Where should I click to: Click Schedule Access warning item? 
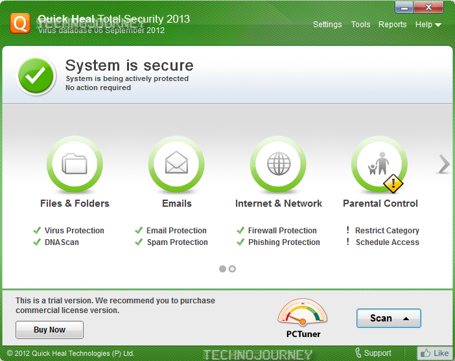click(383, 242)
